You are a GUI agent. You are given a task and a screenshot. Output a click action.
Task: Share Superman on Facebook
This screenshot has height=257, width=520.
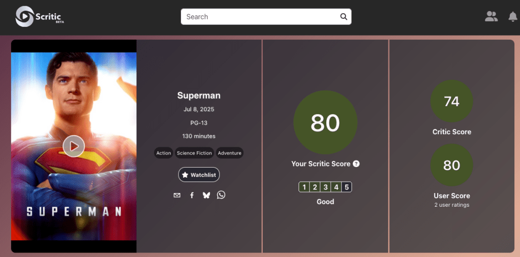[192, 195]
